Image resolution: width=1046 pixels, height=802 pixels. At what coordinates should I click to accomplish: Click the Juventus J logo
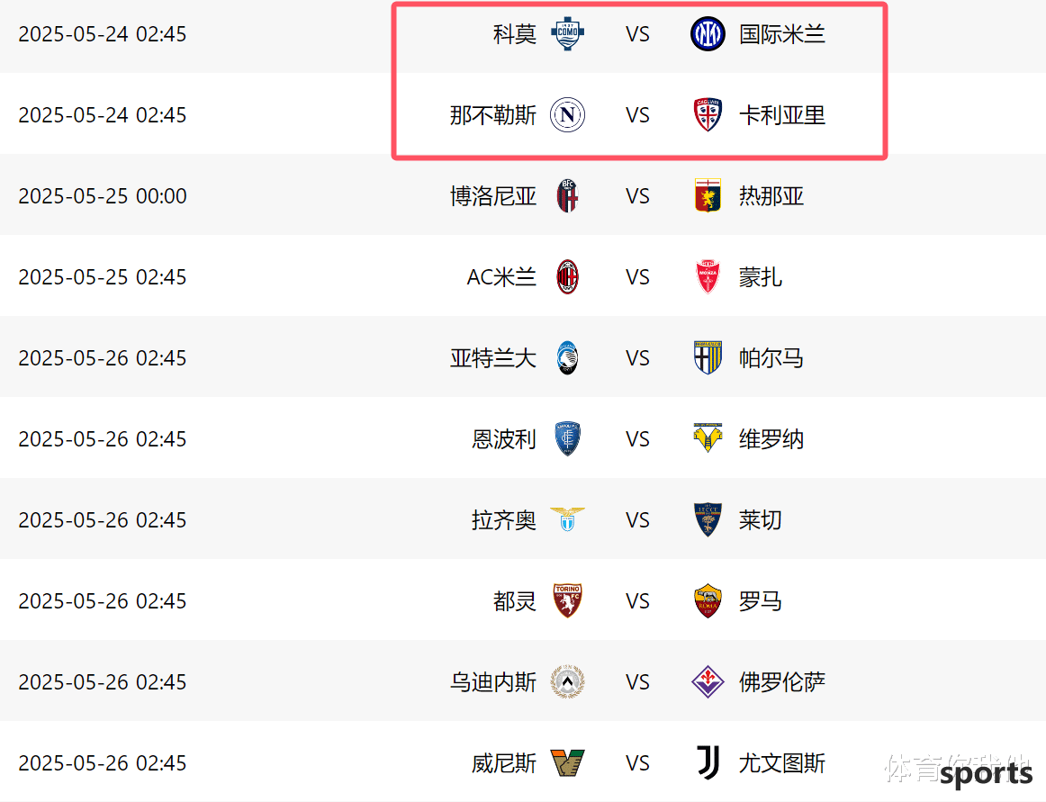(x=708, y=762)
